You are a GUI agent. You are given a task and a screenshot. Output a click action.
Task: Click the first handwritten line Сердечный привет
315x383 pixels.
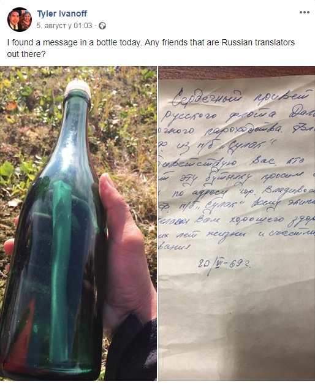pos(241,99)
